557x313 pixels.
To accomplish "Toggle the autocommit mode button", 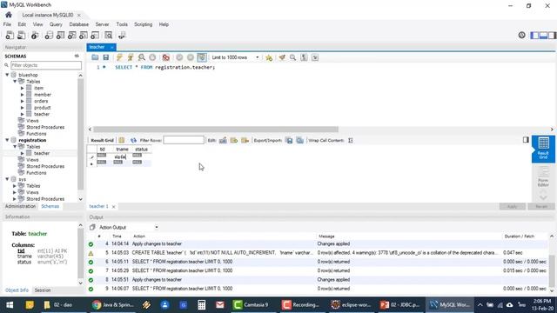I will pyautogui.click(x=202, y=57).
